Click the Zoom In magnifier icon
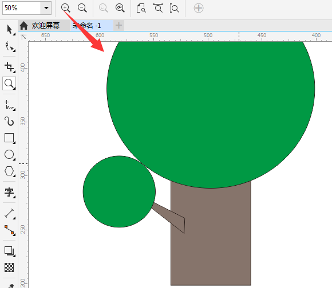 point(66,8)
